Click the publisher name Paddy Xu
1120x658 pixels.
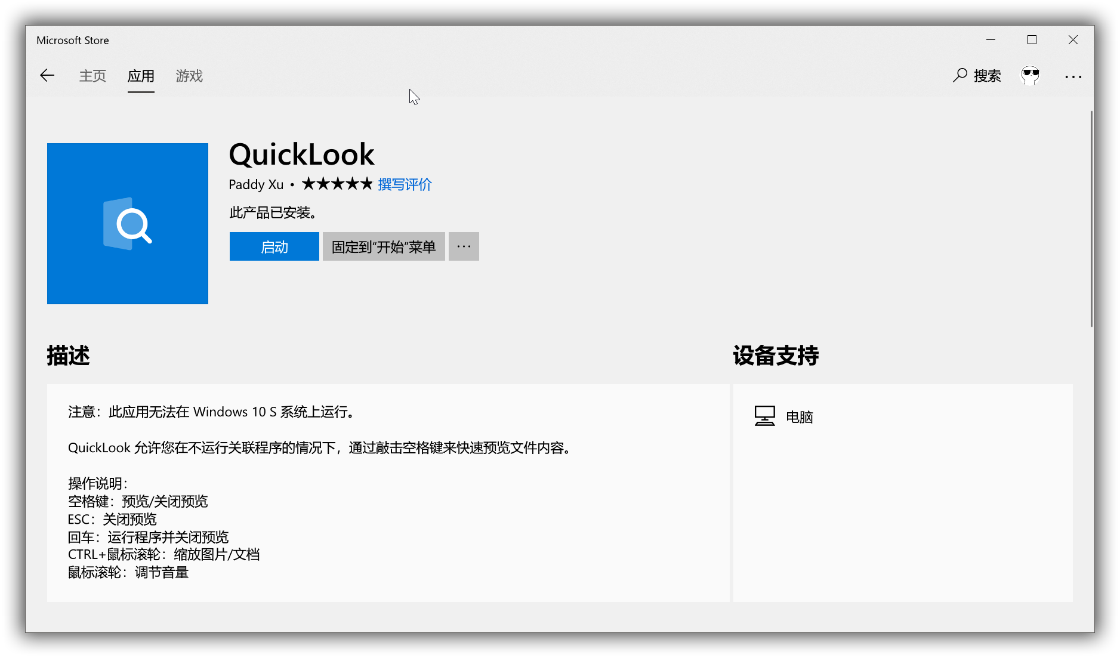click(x=256, y=185)
